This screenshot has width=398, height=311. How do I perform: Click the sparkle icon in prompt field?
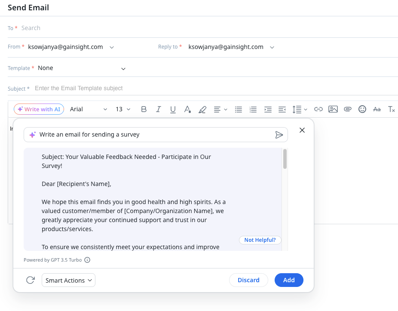33,134
